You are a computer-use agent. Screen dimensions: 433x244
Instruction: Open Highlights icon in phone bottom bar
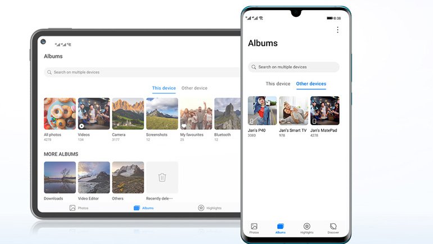(x=307, y=227)
